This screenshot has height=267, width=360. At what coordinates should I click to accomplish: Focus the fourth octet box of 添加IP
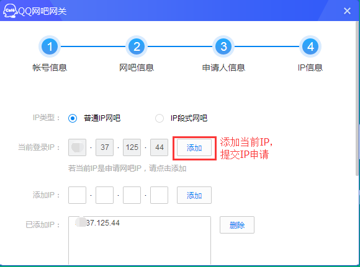coord(159,195)
